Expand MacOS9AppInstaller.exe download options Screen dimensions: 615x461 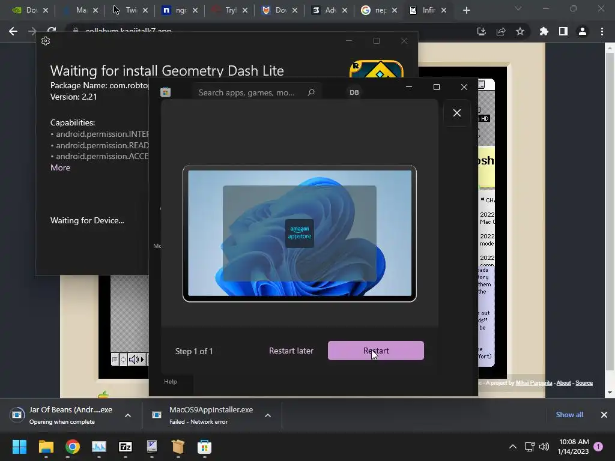coord(268,415)
